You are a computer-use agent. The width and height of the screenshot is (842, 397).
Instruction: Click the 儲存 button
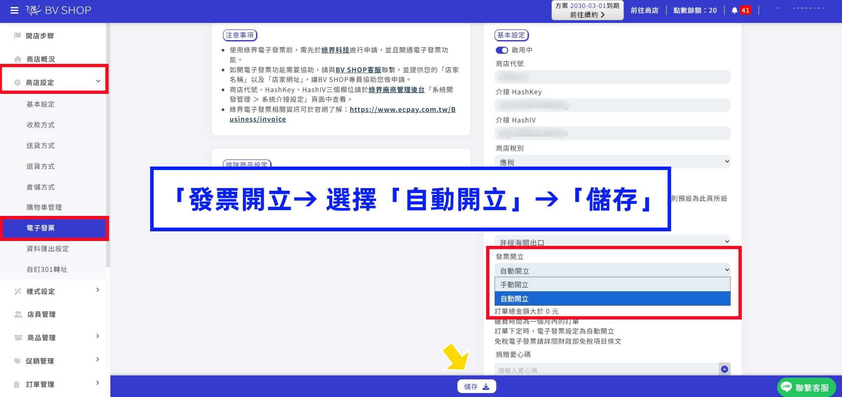coord(476,386)
